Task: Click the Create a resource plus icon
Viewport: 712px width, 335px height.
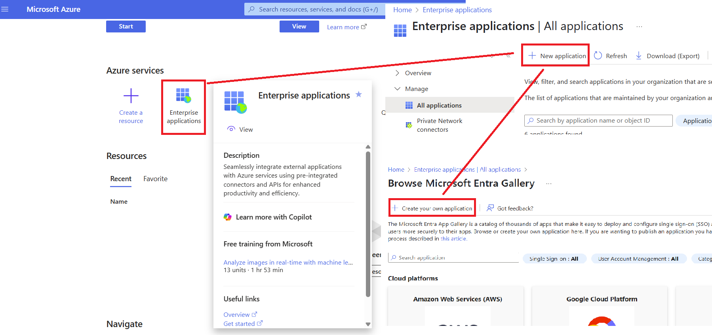Action: click(131, 96)
